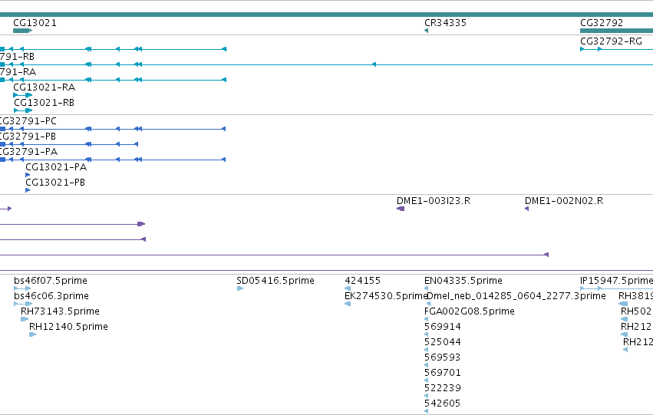Select the 522239 arrow glyph
This screenshot has height=415, width=653.
point(426,396)
